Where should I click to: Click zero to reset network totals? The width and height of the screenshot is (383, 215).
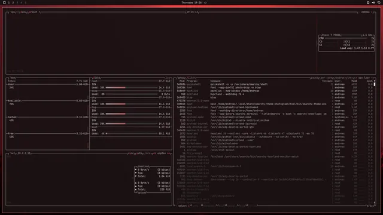click(x=148, y=153)
